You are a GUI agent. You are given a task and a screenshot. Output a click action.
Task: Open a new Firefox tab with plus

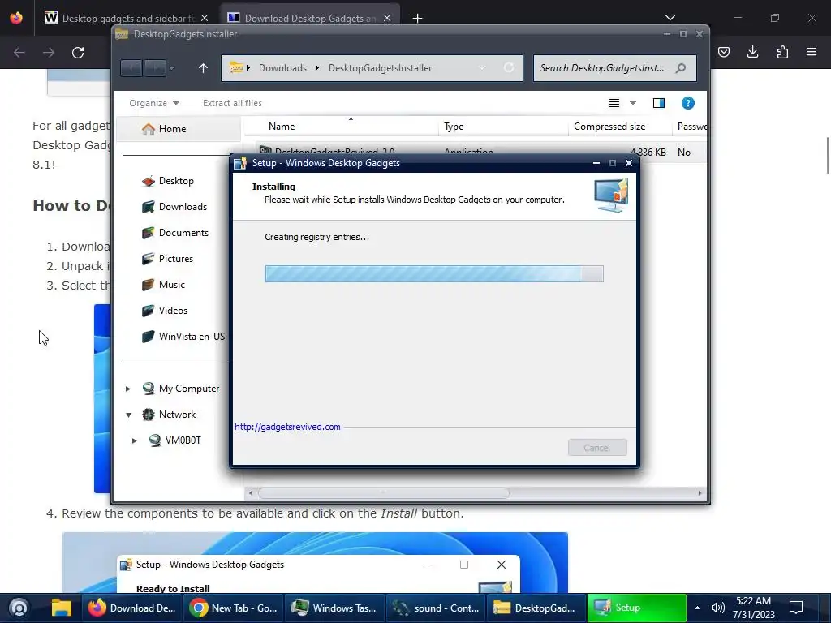coord(418,19)
